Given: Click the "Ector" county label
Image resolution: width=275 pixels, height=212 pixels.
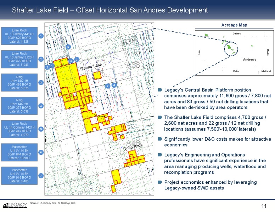Looking at the screenshot, I should (236, 71).
